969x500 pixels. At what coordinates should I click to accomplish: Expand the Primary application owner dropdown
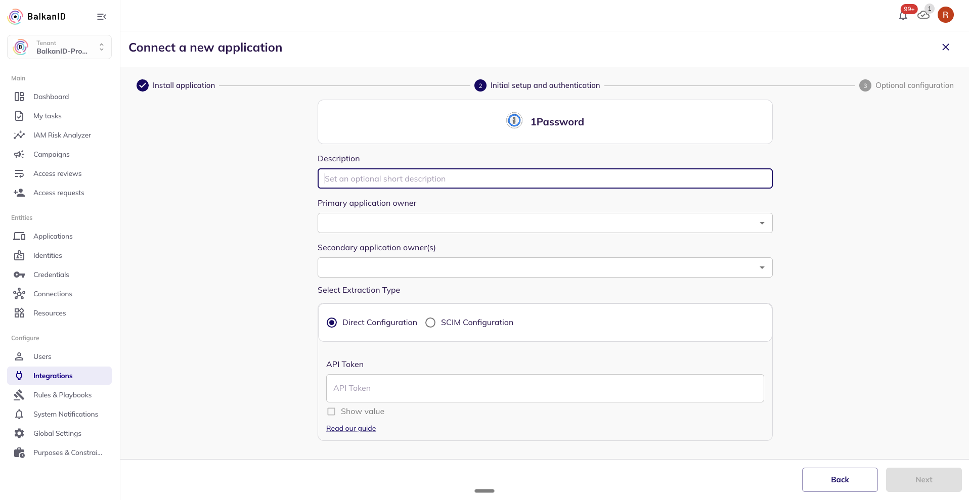pos(762,223)
